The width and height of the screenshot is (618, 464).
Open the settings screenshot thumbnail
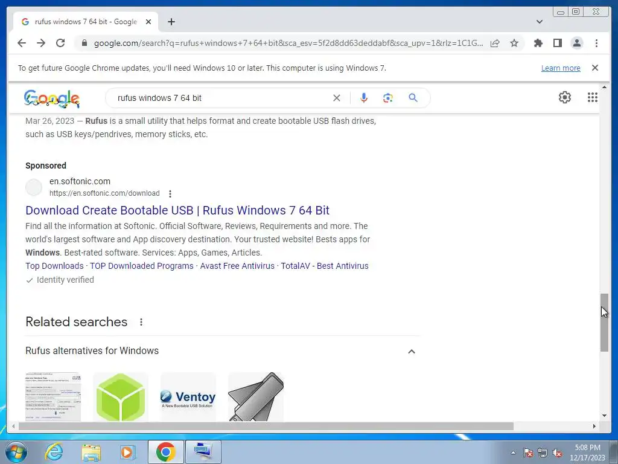click(x=53, y=397)
